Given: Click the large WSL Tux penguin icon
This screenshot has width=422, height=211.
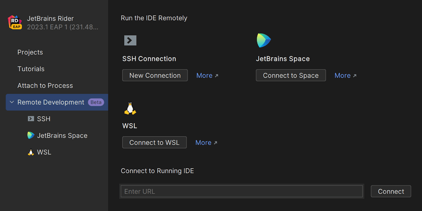Looking at the screenshot, I should (130, 108).
